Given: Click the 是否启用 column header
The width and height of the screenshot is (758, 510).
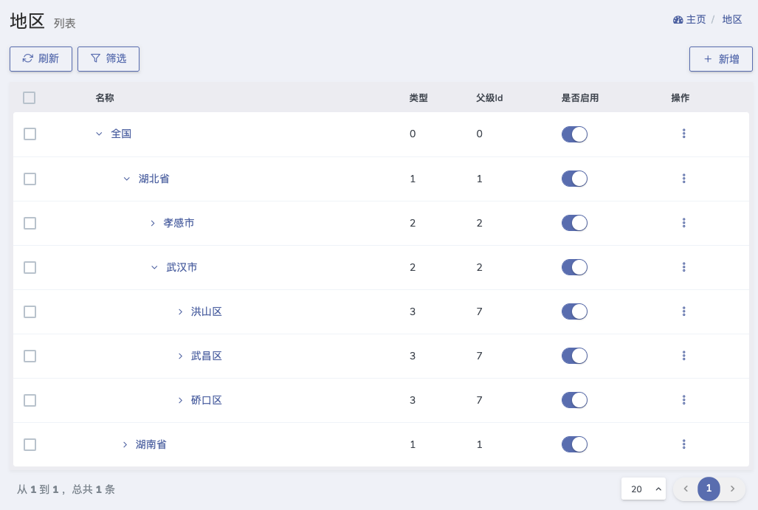Looking at the screenshot, I should coord(580,97).
